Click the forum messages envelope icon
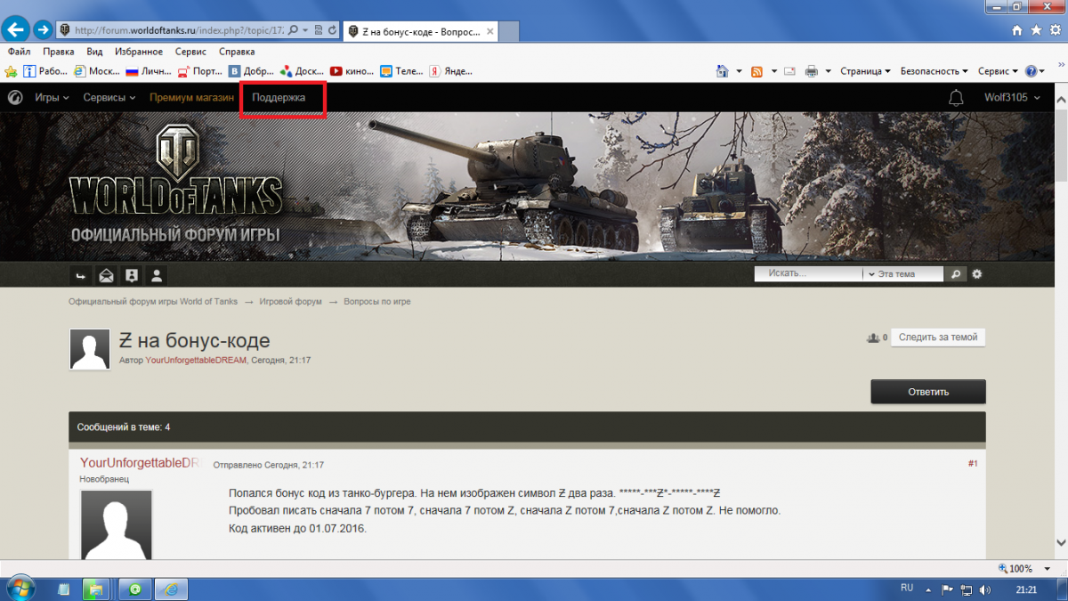The height and width of the screenshot is (601, 1068). 106,274
